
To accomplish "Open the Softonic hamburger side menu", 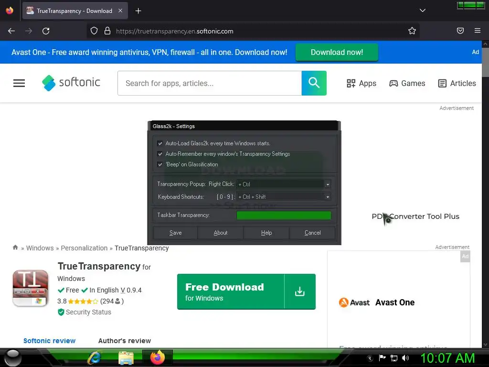I will coord(19,83).
